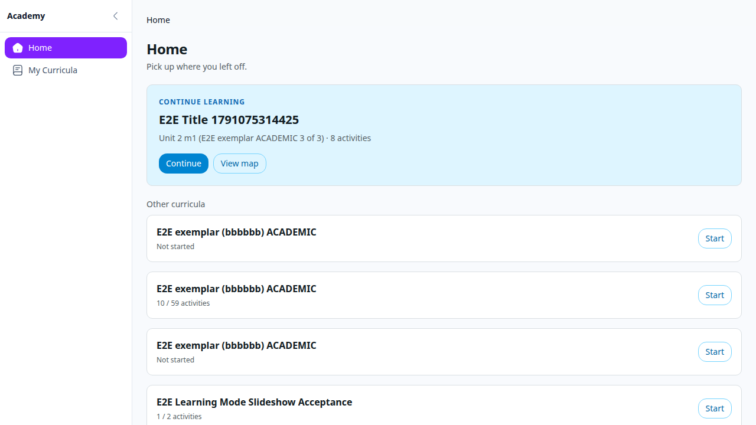The width and height of the screenshot is (756, 425).
Task: Click the Academy title in the sidebar
Action: point(26,16)
